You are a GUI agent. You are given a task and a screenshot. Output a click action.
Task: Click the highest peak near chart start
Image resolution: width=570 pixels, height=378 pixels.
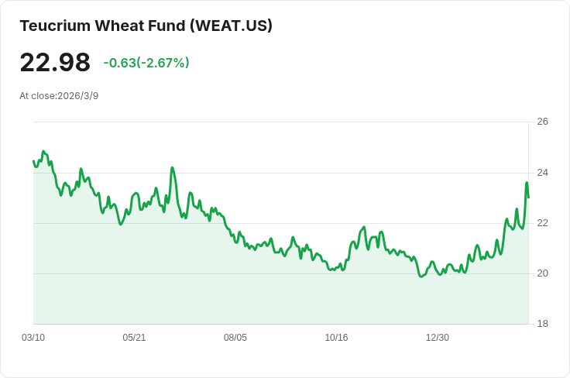click(43, 151)
